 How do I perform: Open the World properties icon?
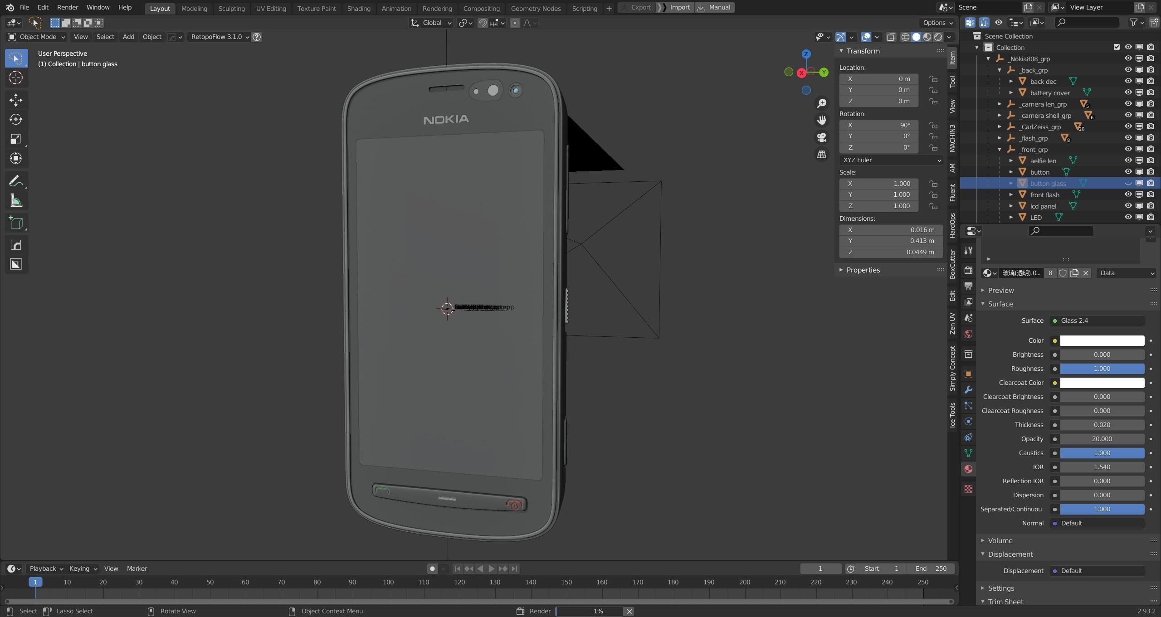coord(968,334)
